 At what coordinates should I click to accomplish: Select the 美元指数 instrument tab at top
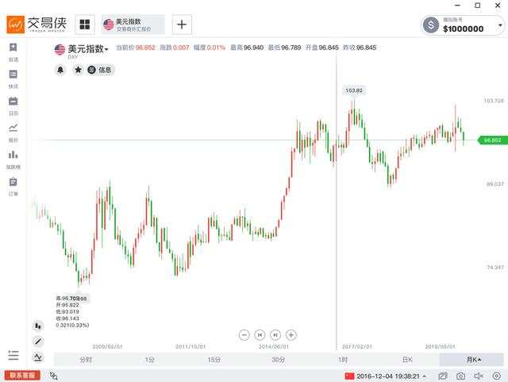click(133, 25)
